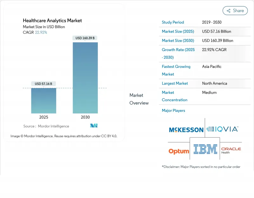Click the Share button

click(235, 10)
